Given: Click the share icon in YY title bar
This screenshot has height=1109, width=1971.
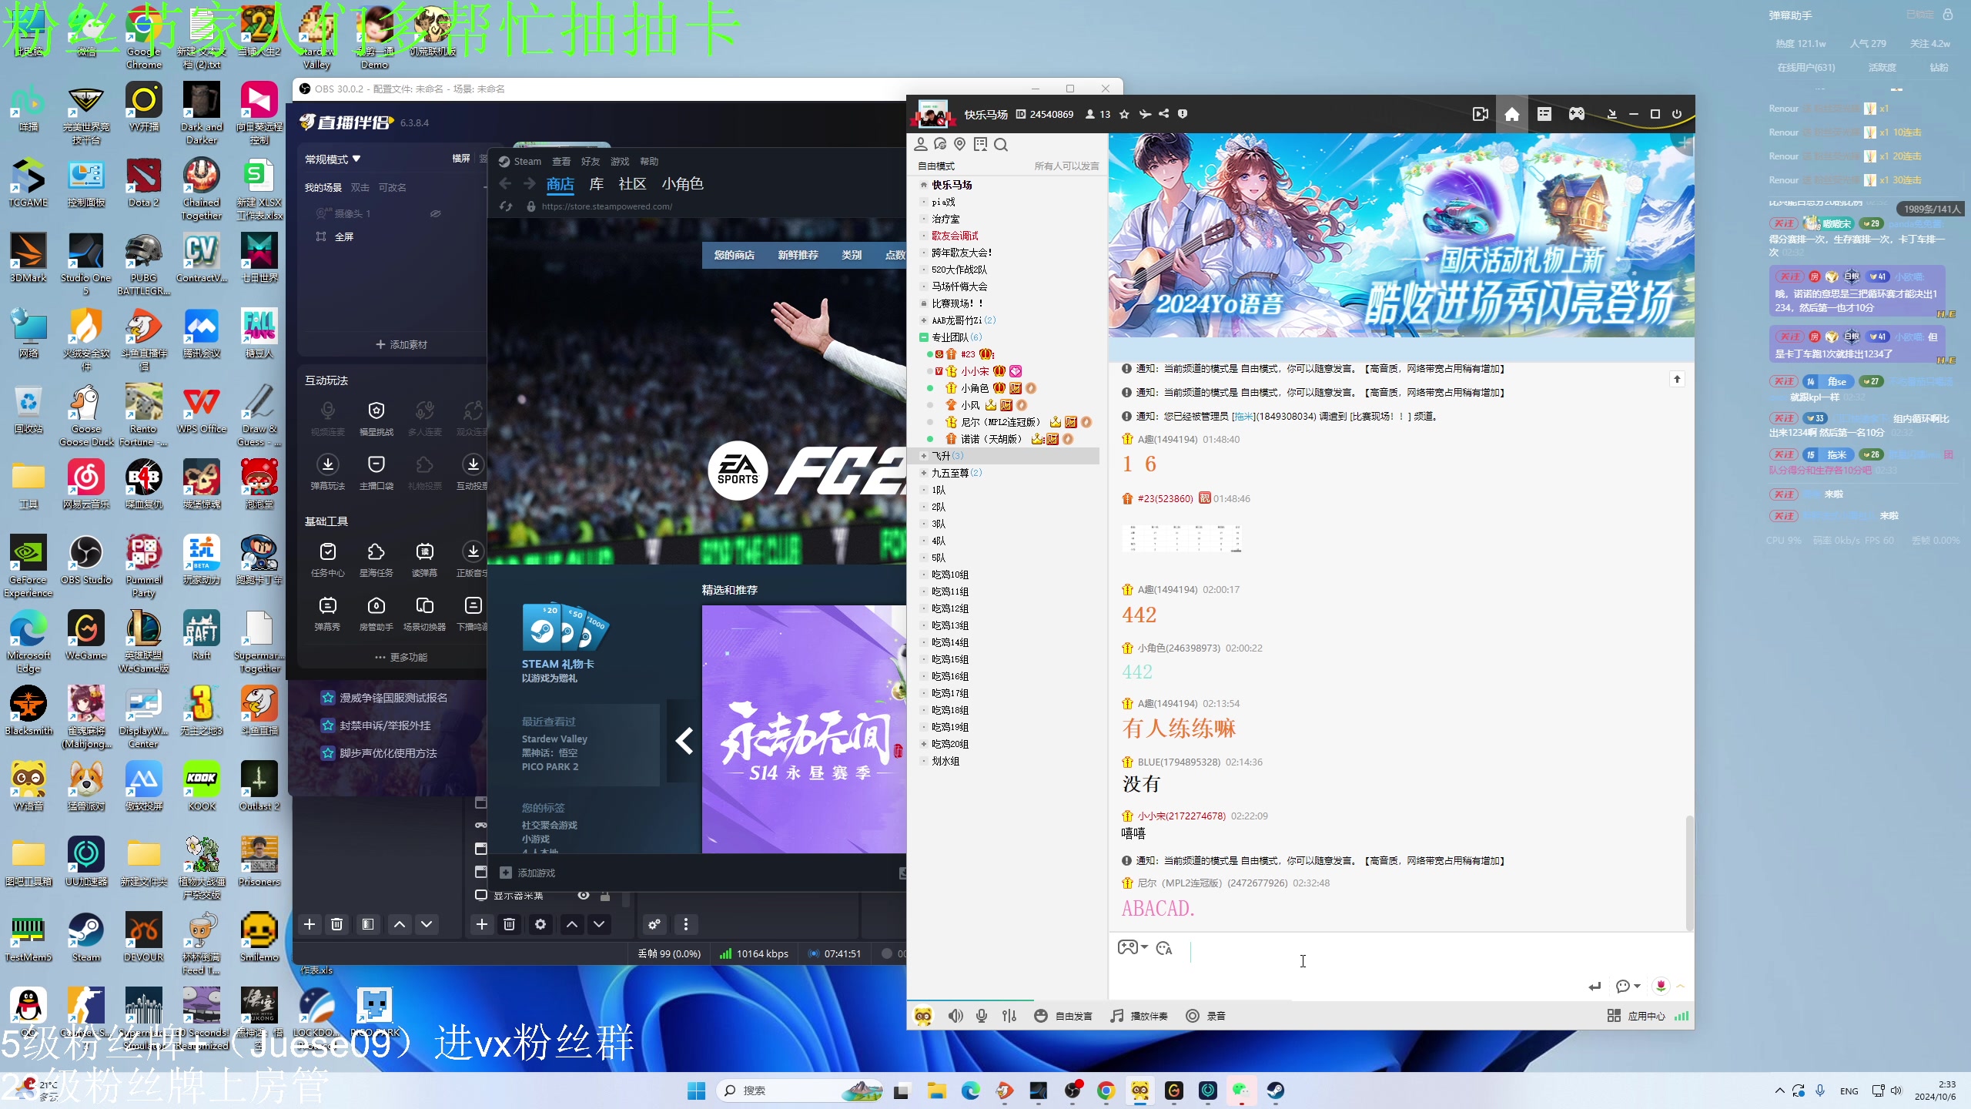Looking at the screenshot, I should (1163, 114).
